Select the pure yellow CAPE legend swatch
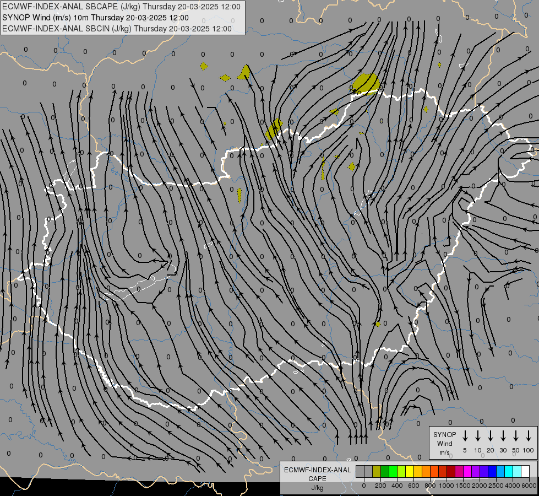 coord(410,471)
